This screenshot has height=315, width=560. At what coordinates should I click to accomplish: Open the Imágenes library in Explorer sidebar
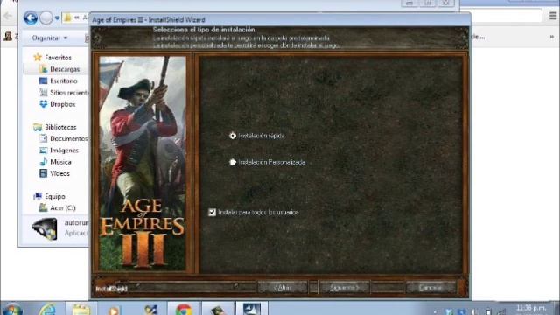[x=59, y=150]
